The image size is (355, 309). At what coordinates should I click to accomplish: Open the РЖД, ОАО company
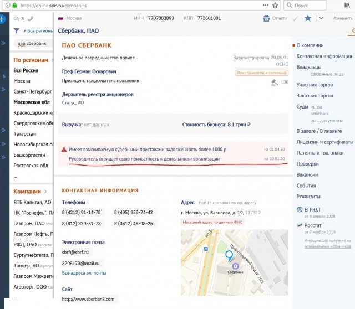(25, 245)
